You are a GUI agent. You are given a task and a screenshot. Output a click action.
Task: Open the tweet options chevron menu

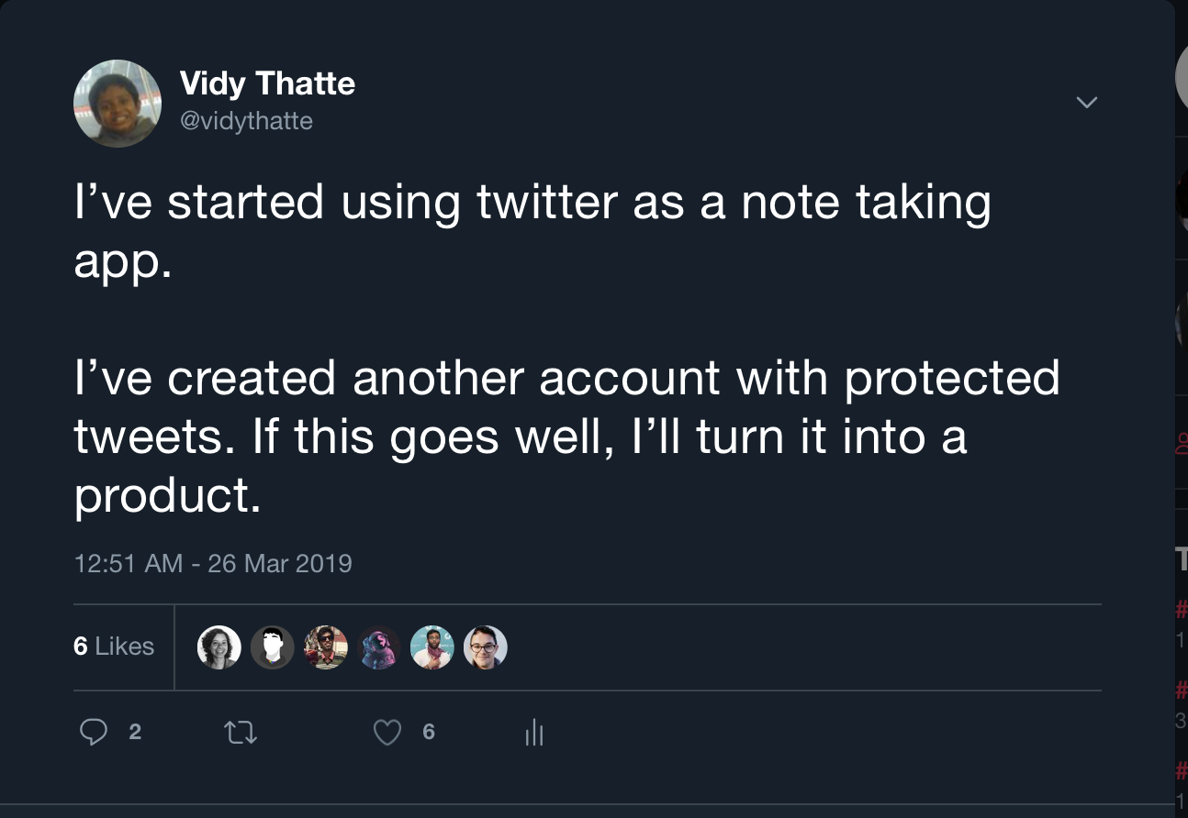point(1086,102)
